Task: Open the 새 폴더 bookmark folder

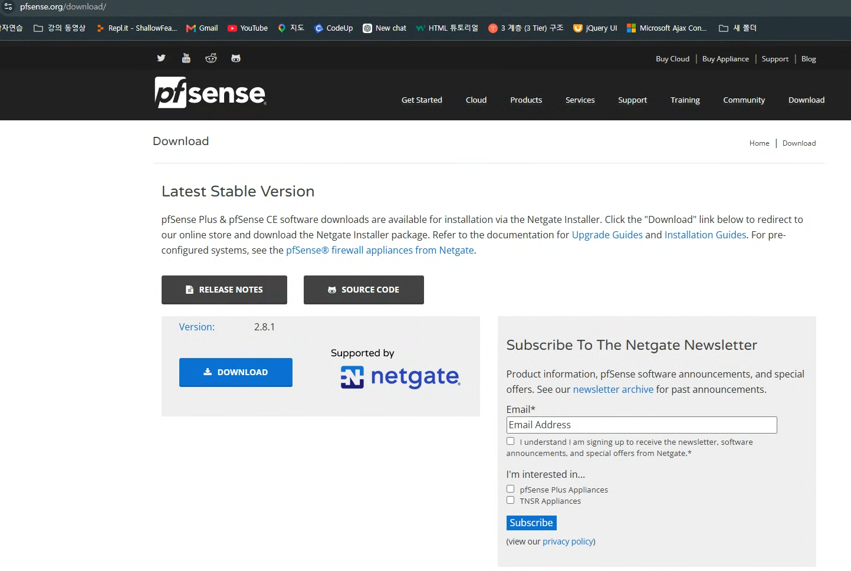Action: click(x=738, y=28)
